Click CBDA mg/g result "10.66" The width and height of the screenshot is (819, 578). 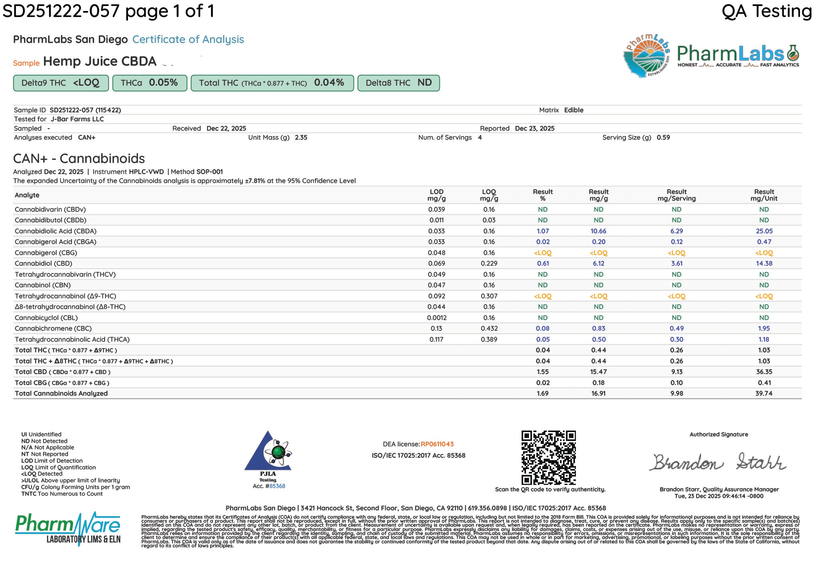coord(599,231)
